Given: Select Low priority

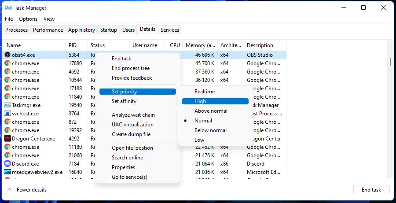Looking at the screenshot, I should coord(215,140).
